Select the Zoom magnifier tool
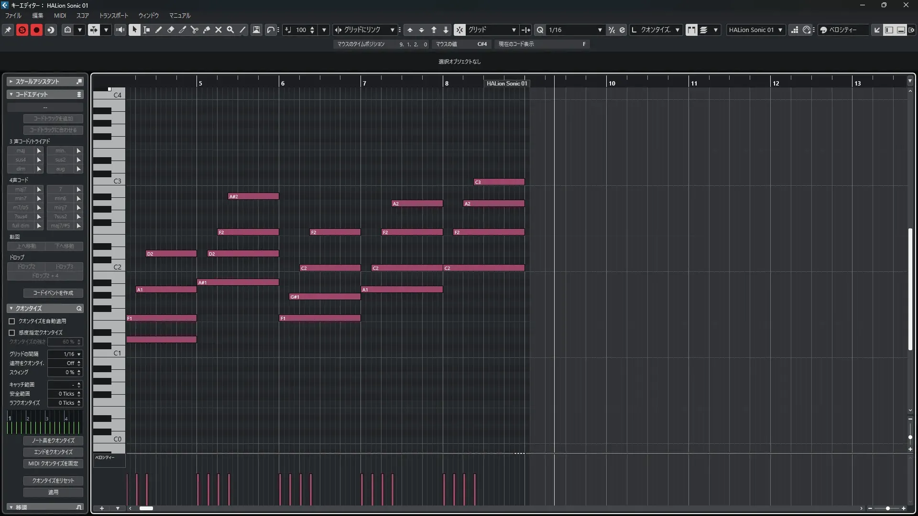This screenshot has height=516, width=918. [230, 30]
